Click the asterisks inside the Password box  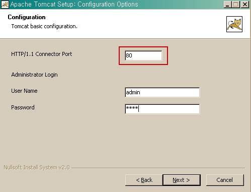[x=132, y=108]
